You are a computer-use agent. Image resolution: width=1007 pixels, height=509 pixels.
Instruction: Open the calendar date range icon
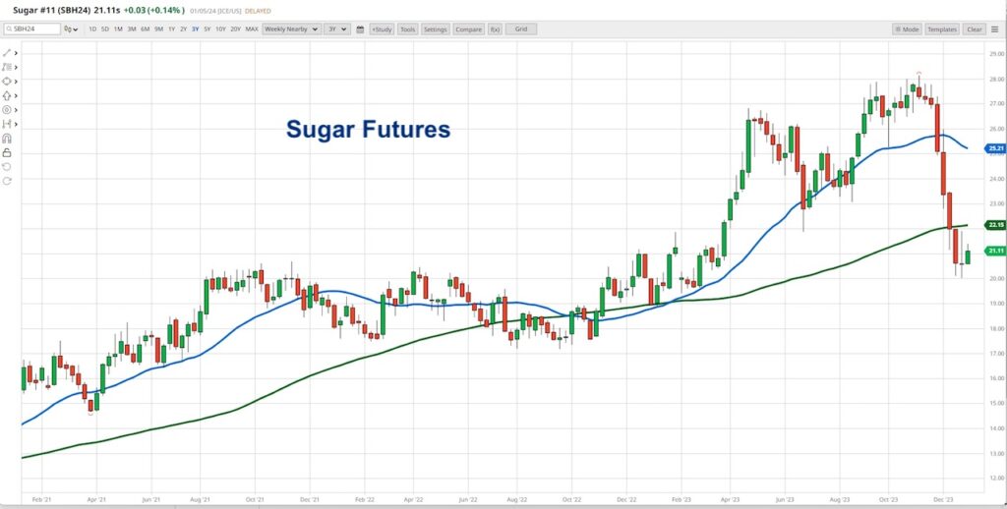(x=360, y=29)
